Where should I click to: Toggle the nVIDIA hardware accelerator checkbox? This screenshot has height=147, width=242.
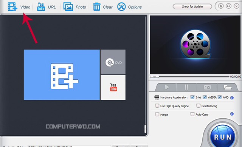click(205, 97)
